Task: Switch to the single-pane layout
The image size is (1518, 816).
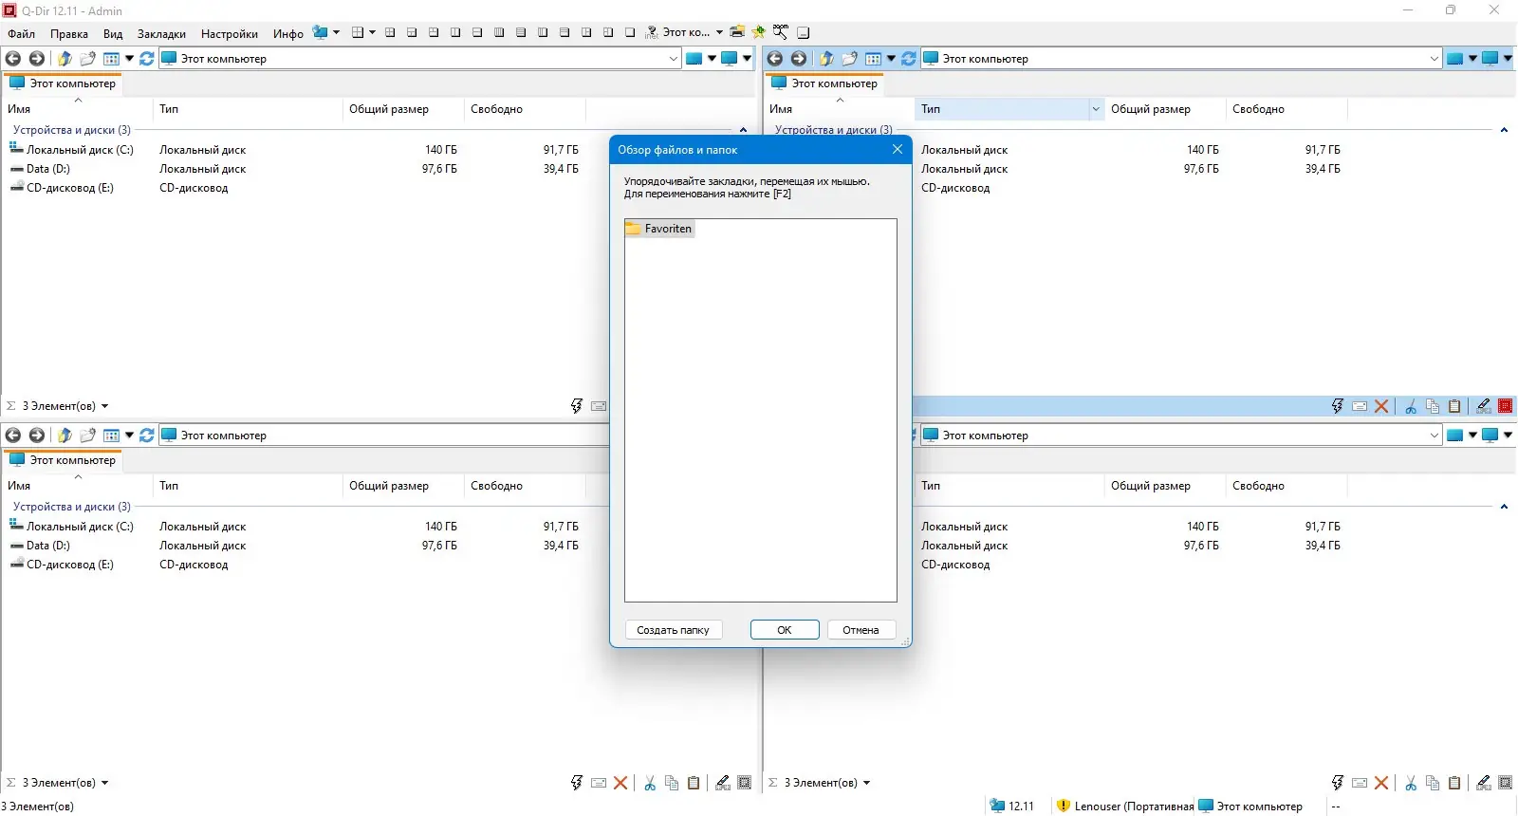Action: (630, 32)
